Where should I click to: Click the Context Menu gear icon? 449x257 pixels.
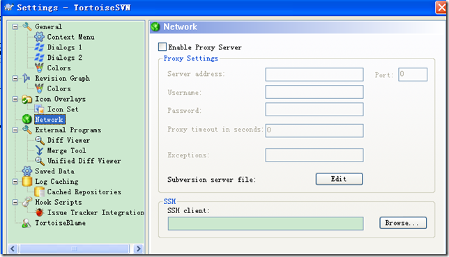click(x=39, y=37)
